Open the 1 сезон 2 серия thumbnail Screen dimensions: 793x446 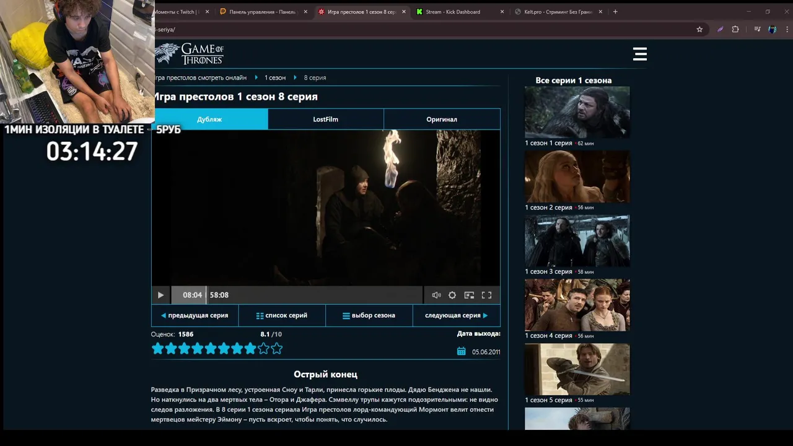click(x=577, y=177)
